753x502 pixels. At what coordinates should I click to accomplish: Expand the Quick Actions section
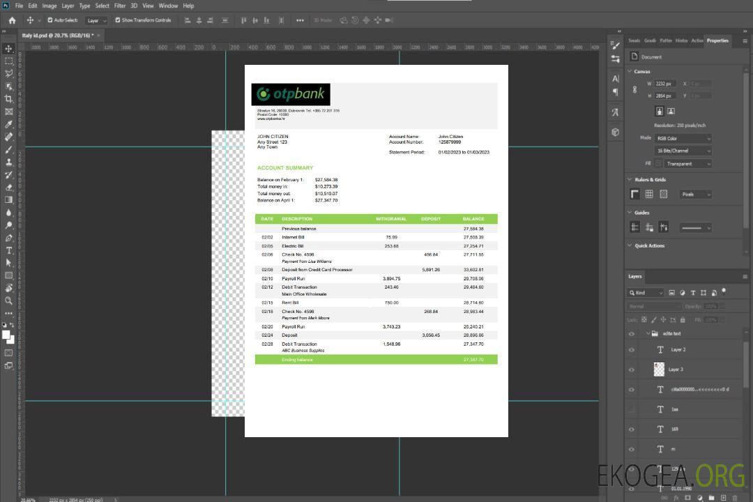630,245
